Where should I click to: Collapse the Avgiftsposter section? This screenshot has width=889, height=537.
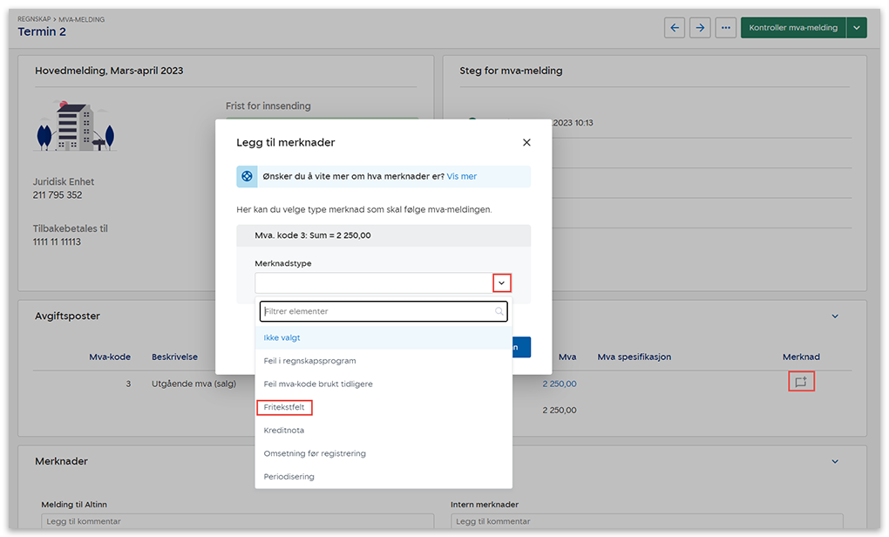(x=834, y=316)
